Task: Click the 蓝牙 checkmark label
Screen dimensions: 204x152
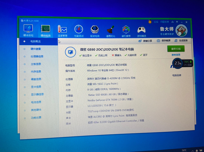Action: click(144, 55)
